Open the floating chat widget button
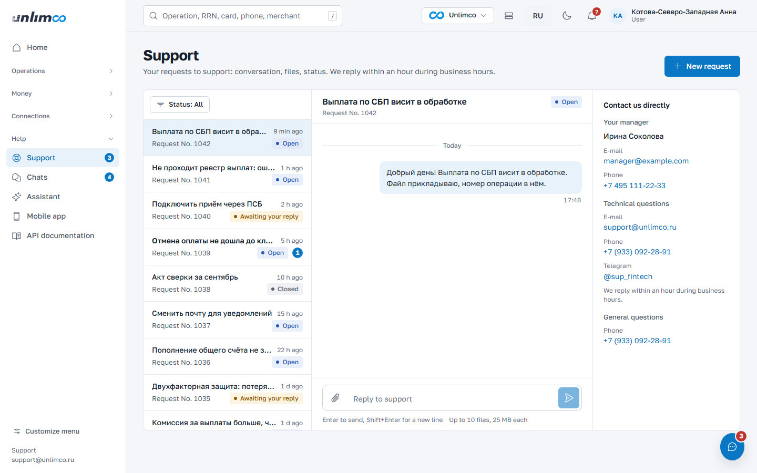This screenshot has height=473, width=757. 732,447
